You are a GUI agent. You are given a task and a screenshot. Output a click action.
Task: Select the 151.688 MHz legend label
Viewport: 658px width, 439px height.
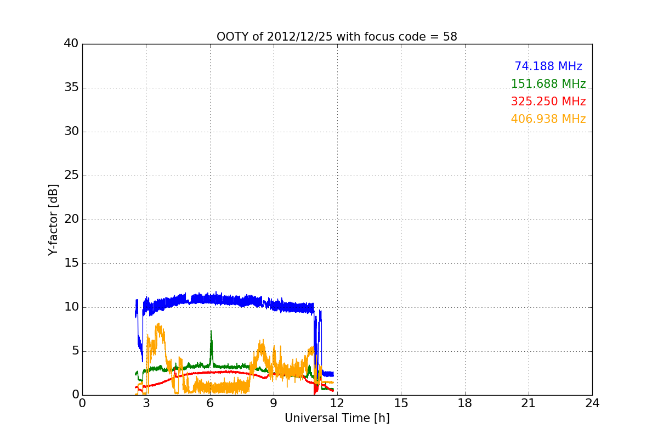pos(548,84)
